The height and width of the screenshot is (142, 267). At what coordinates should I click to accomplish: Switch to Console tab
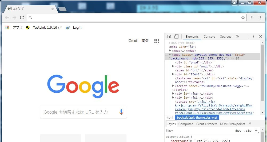pyautogui.click(x=209, y=37)
